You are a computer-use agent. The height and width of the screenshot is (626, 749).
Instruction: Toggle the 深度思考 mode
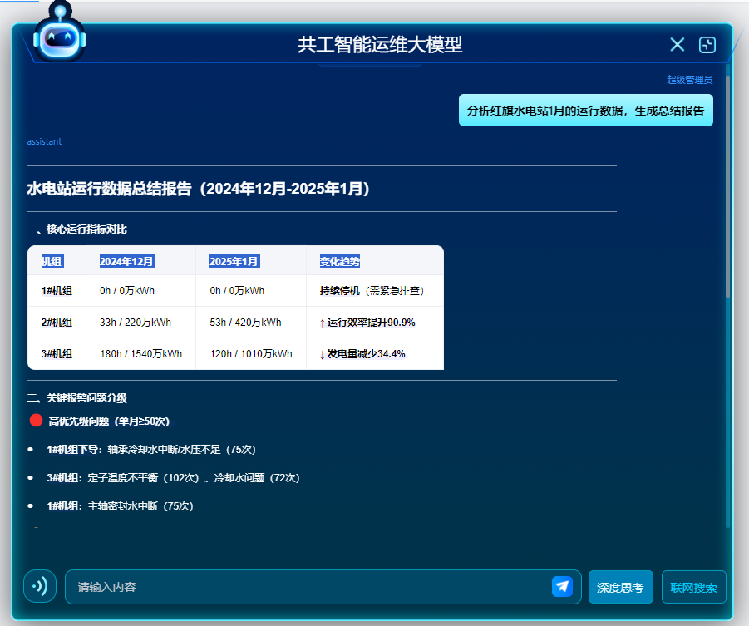pyautogui.click(x=620, y=587)
